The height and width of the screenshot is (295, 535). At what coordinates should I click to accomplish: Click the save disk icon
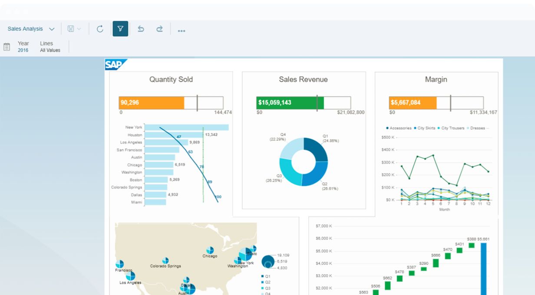click(70, 29)
